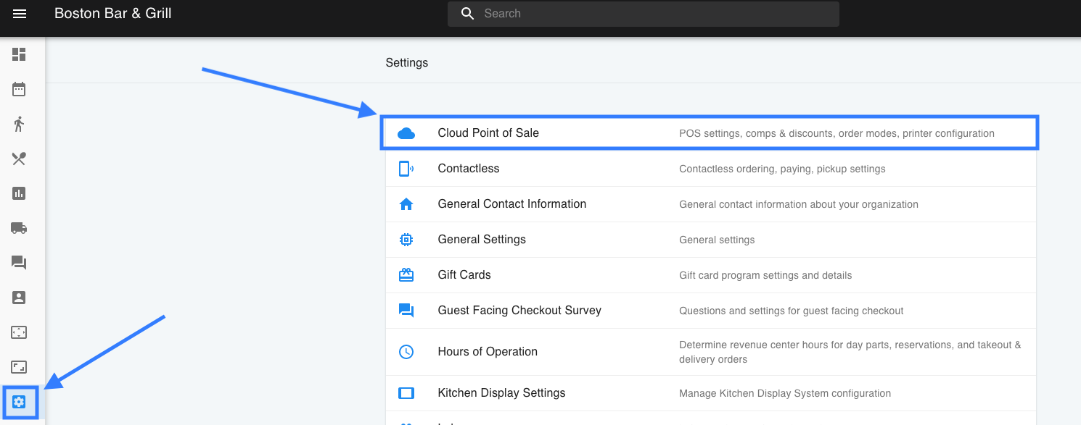Click in the Search field
This screenshot has width=1081, height=425.
click(x=653, y=14)
